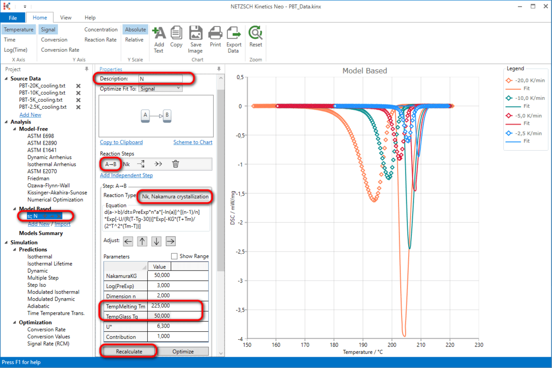Open the Models Summary item

pos(41,233)
